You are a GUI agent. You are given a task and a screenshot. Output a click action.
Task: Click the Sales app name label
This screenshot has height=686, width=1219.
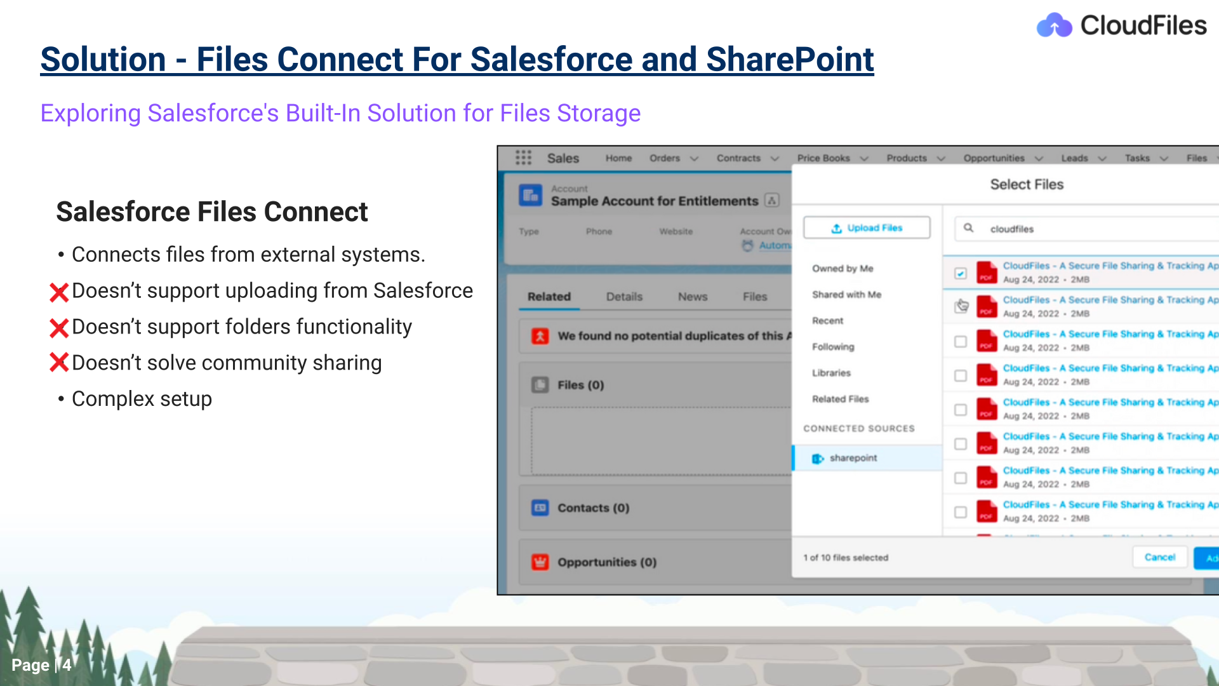(x=563, y=158)
